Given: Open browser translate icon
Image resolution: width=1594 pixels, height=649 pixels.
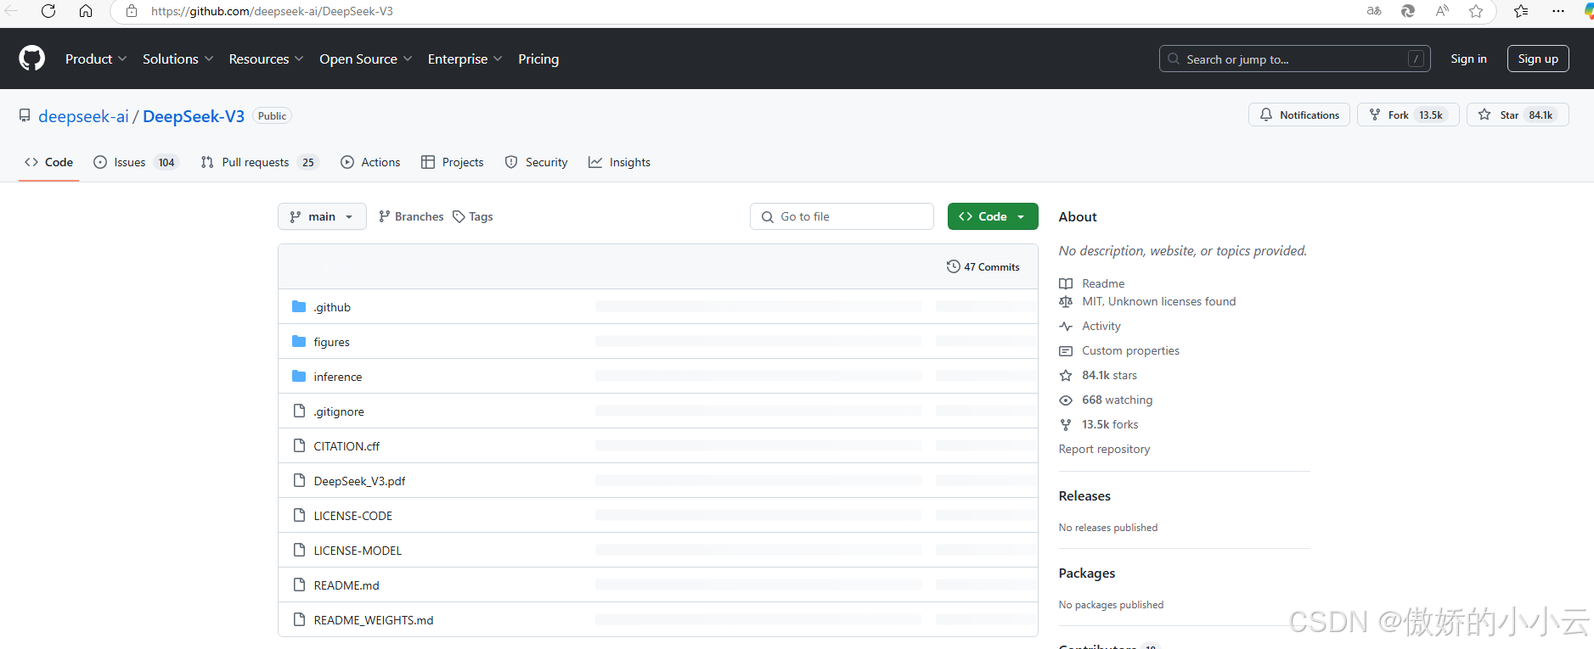Looking at the screenshot, I should 1374,11.
